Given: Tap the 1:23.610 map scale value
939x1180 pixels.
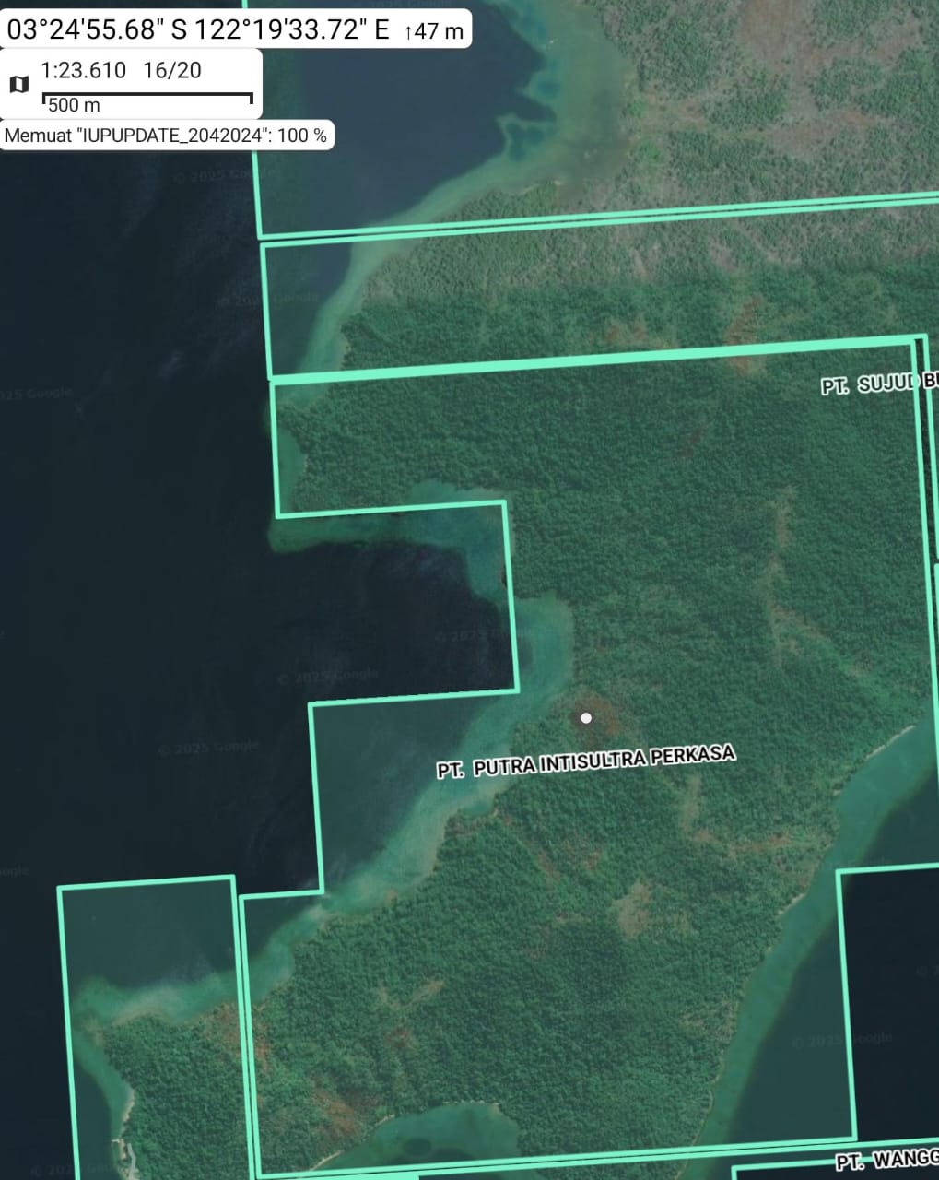Looking at the screenshot, I should 83,70.
